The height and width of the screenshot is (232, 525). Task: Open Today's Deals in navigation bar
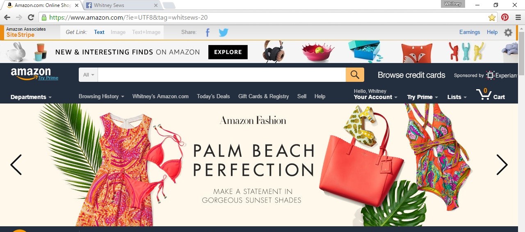[213, 97]
